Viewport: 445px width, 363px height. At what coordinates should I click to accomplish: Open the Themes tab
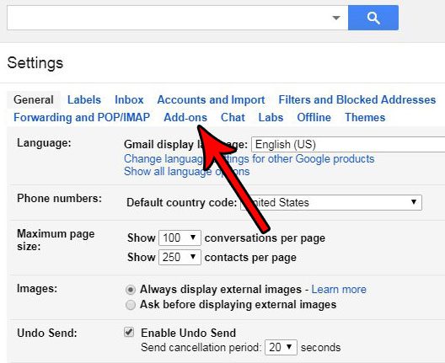point(365,117)
